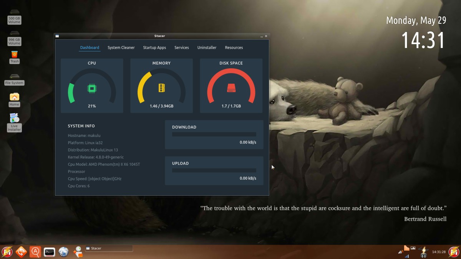Launch the web browser globe icon
The width and height of the screenshot is (461, 259).
pyautogui.click(x=63, y=252)
